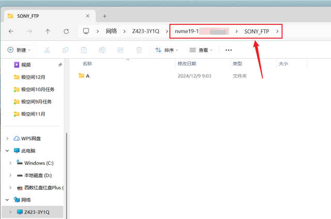Click the Share icon in toolbar
This screenshot has height=219, width=331.
click(121, 50)
